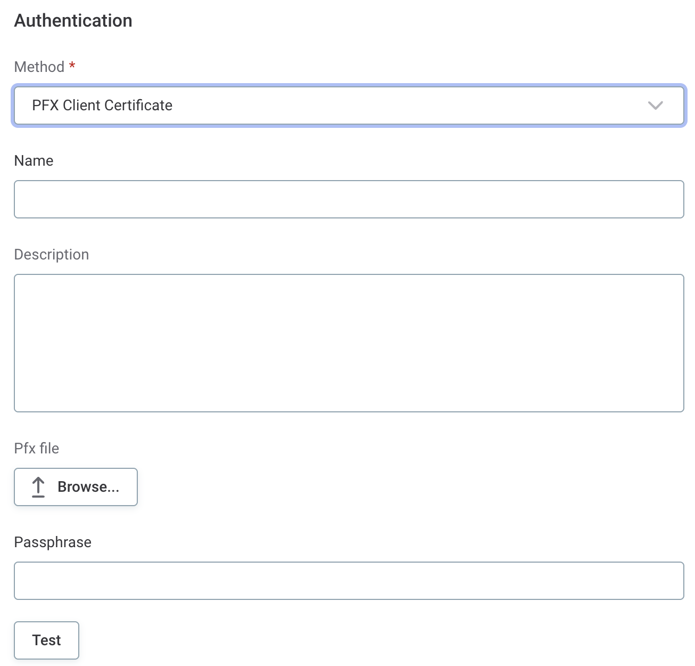Screen dimensions: 695x666
Task: Click the red required asterisk near Method
Action: point(72,66)
